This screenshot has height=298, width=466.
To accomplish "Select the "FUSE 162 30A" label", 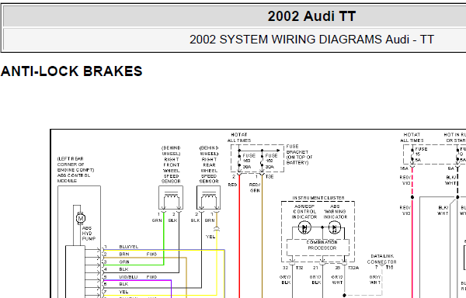I will tap(271, 161).
